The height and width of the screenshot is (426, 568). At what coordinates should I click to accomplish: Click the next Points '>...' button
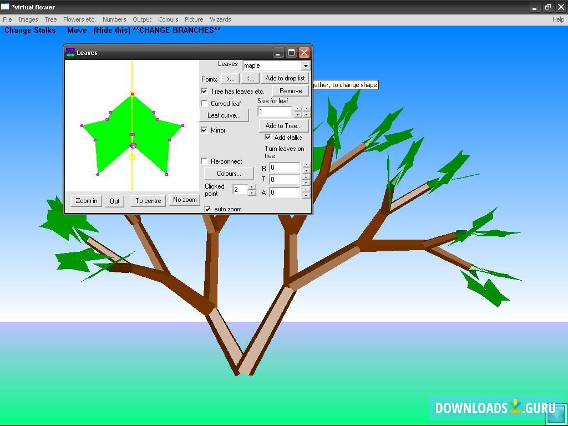tap(230, 78)
